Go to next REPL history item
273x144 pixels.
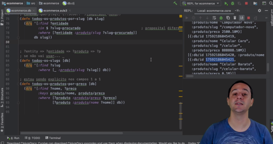207,18
